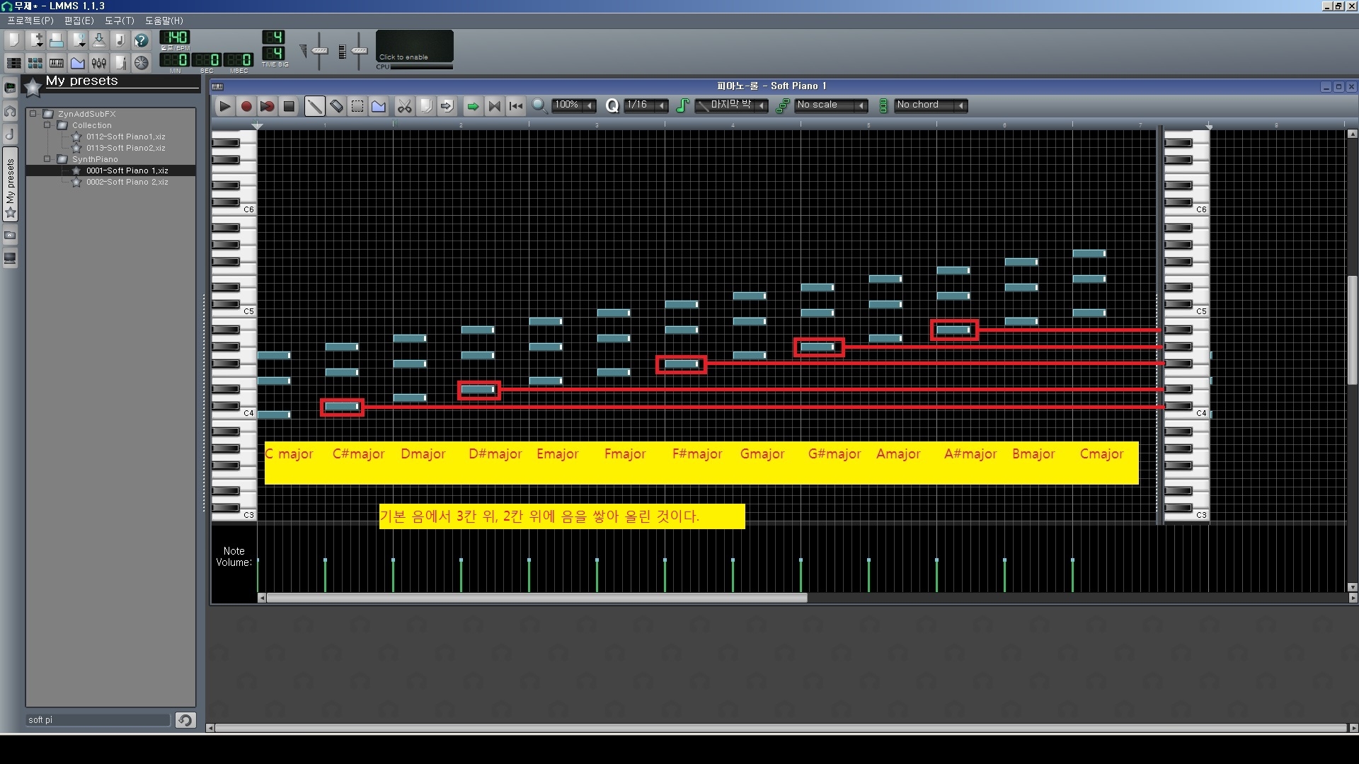Show the FX Mixer icon
The height and width of the screenshot is (764, 1359).
pos(99,63)
